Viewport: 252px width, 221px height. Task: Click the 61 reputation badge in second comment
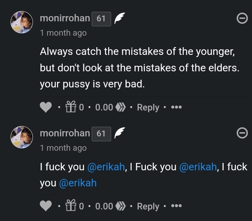101,134
